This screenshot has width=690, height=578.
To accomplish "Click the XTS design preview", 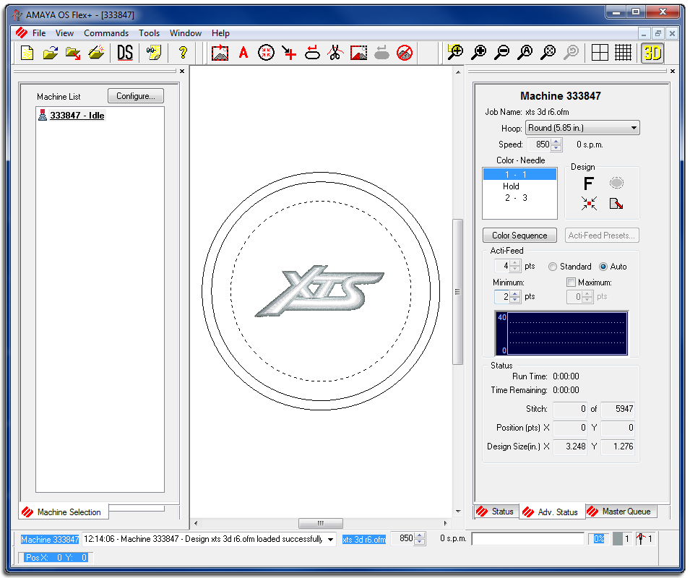I will [320, 290].
